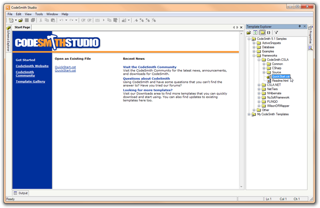320x208 pixels.
Task: Select Readme.html in the template tree
Action: (x=280, y=81)
